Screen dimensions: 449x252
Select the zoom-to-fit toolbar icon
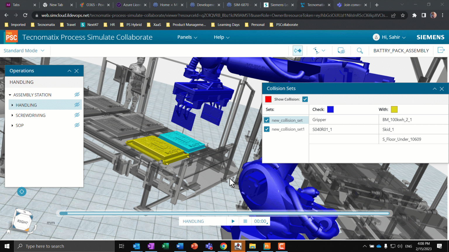298,50
